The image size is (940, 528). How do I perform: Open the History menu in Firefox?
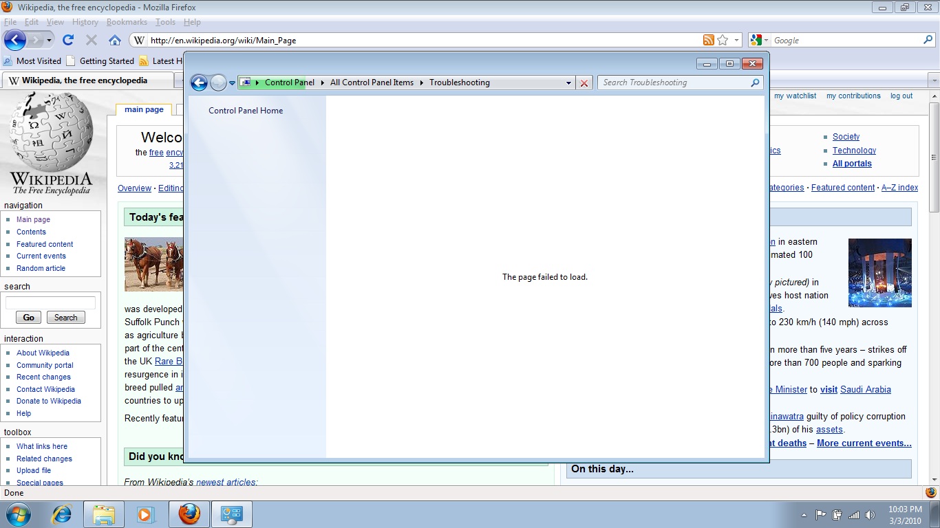pyautogui.click(x=85, y=22)
